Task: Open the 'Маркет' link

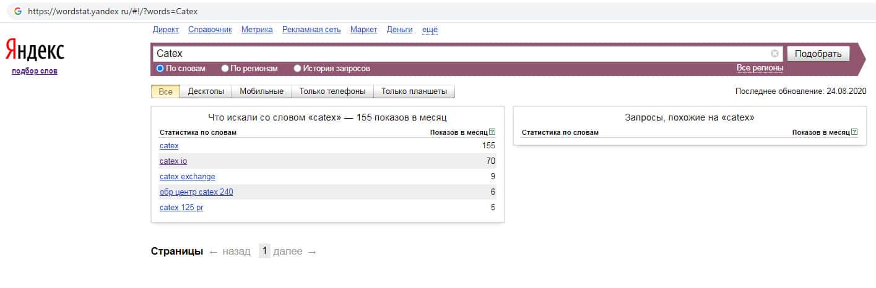Action: 364,30
